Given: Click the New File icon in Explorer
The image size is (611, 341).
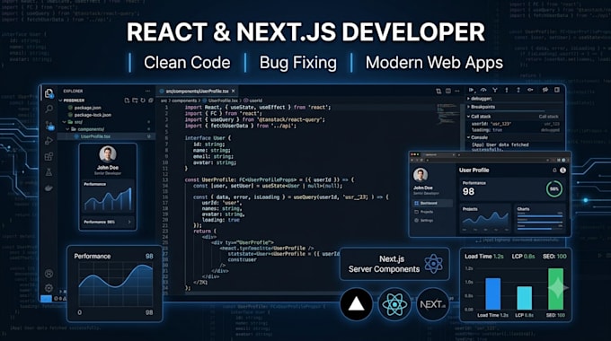Looking at the screenshot, I should pyautogui.click(x=127, y=101).
